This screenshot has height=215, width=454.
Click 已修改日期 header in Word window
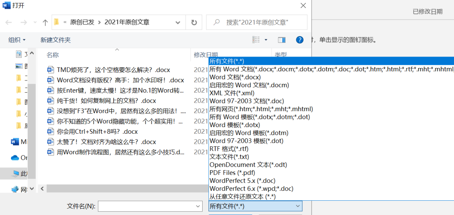428,12
